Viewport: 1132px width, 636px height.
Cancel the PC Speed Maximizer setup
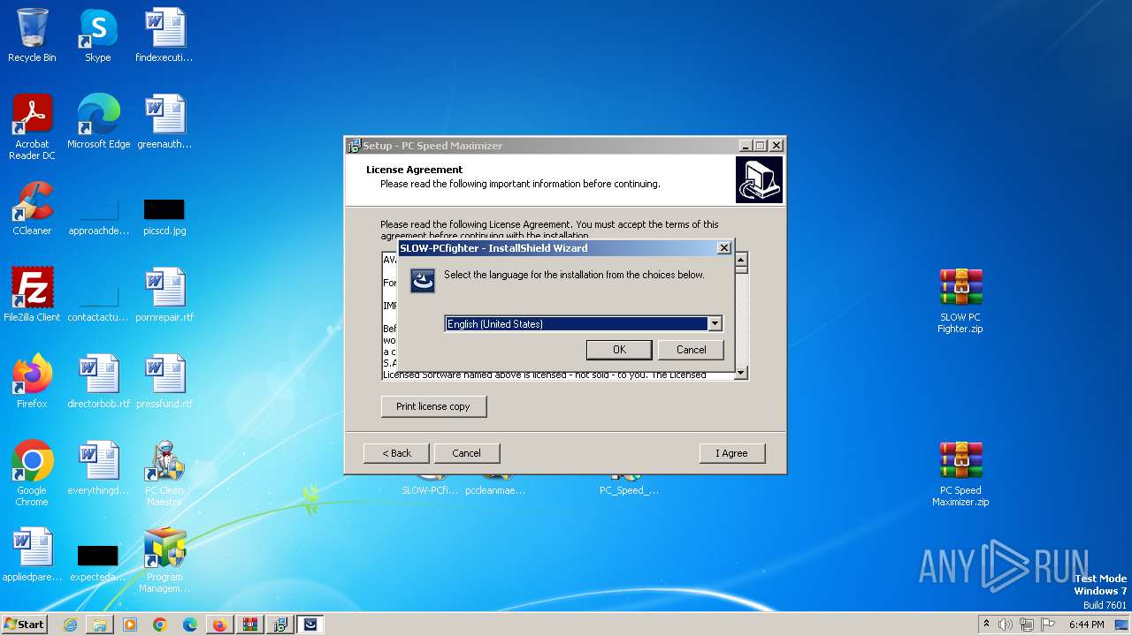point(466,453)
